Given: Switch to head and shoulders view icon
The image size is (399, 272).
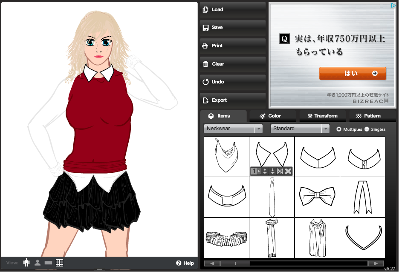Looking at the screenshot, I should 38,263.
